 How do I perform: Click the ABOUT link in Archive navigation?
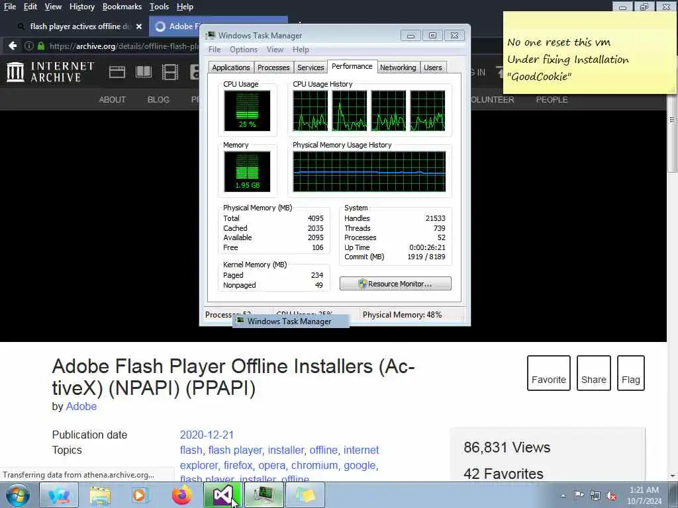point(113,99)
